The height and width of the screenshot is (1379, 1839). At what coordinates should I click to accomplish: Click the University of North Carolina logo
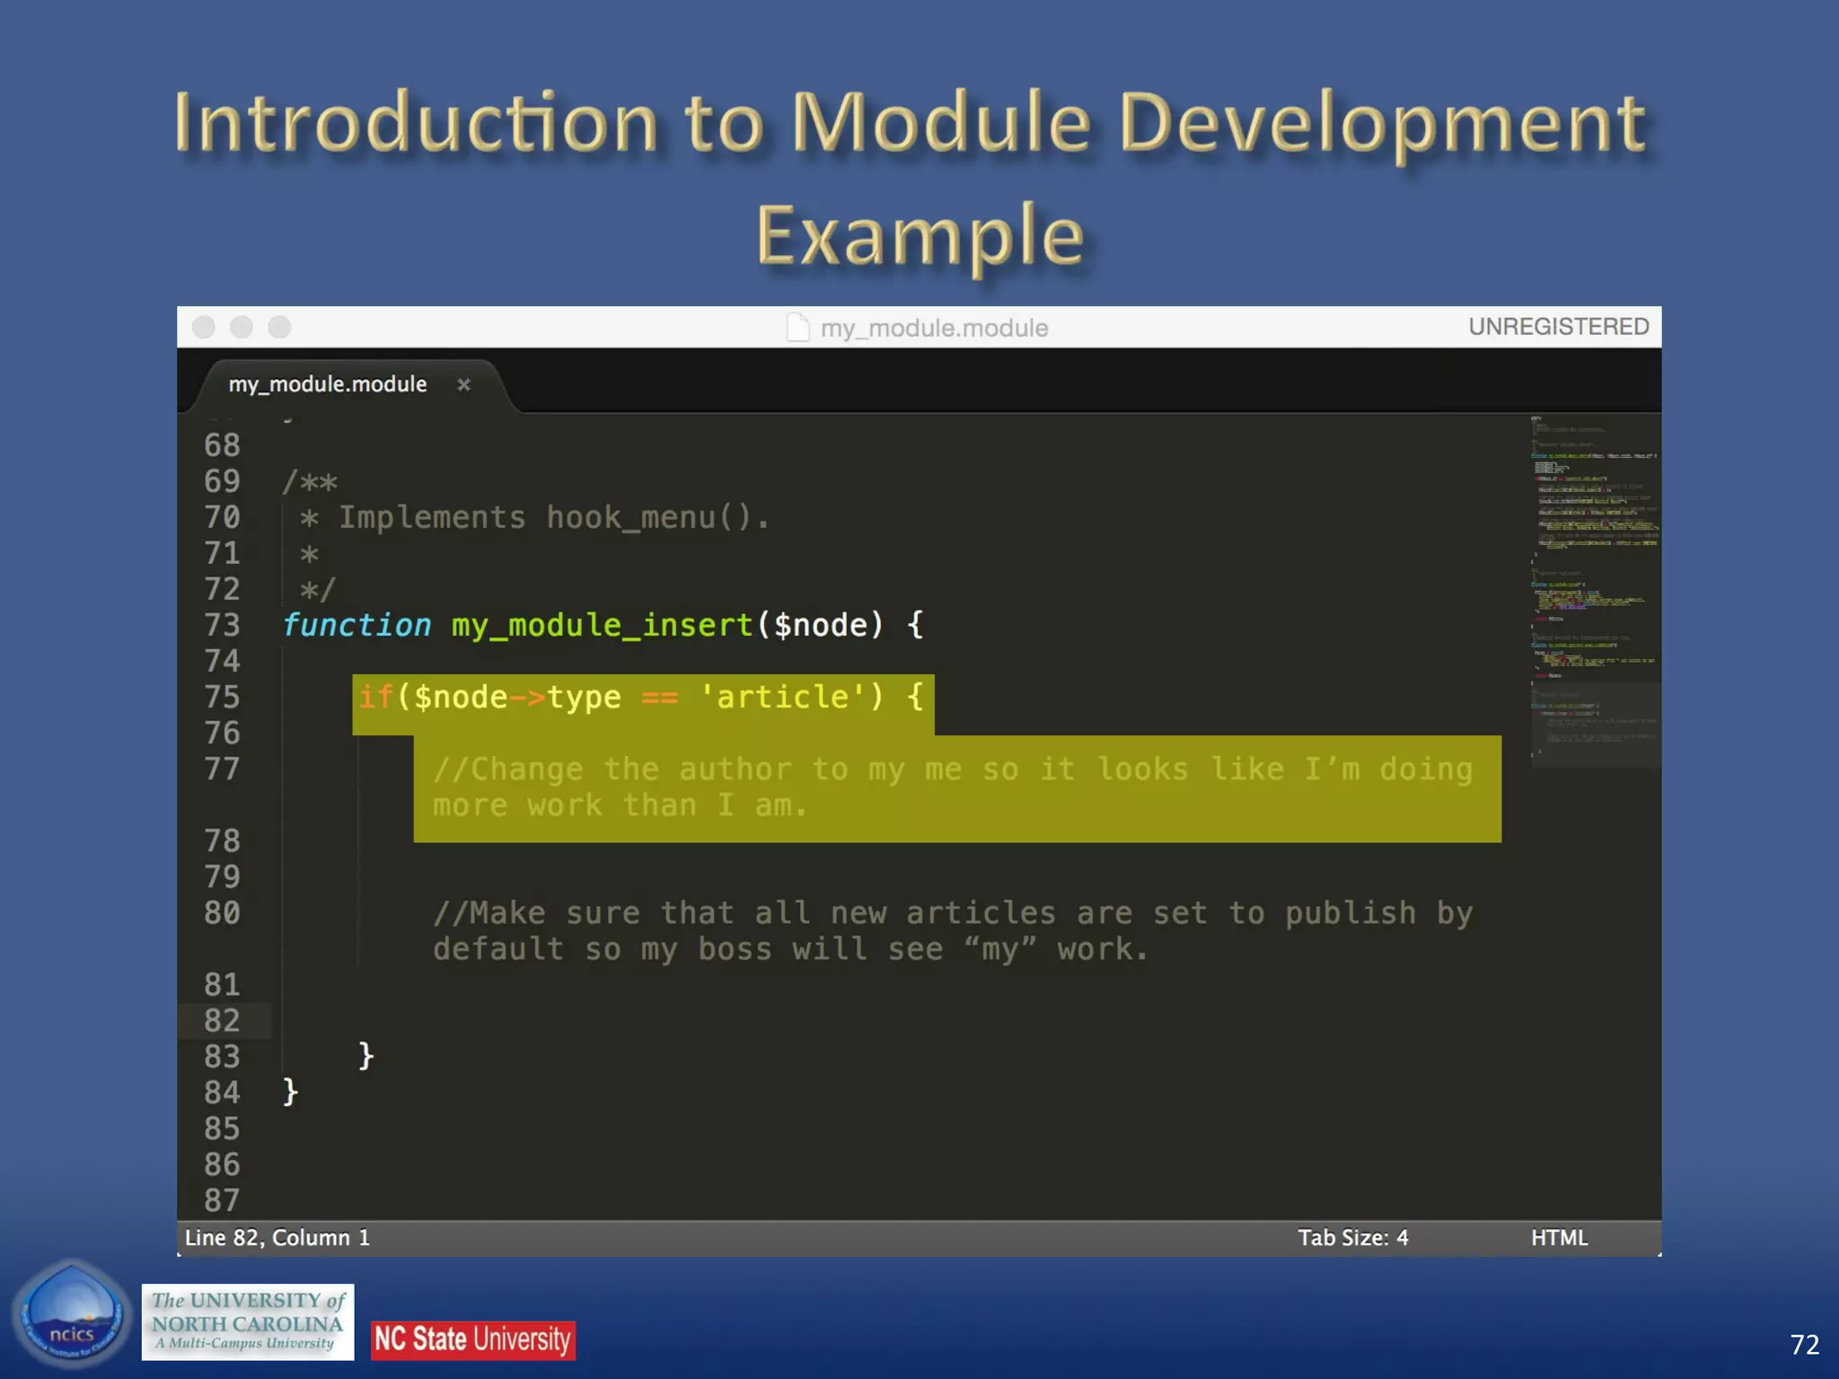pyautogui.click(x=248, y=1322)
